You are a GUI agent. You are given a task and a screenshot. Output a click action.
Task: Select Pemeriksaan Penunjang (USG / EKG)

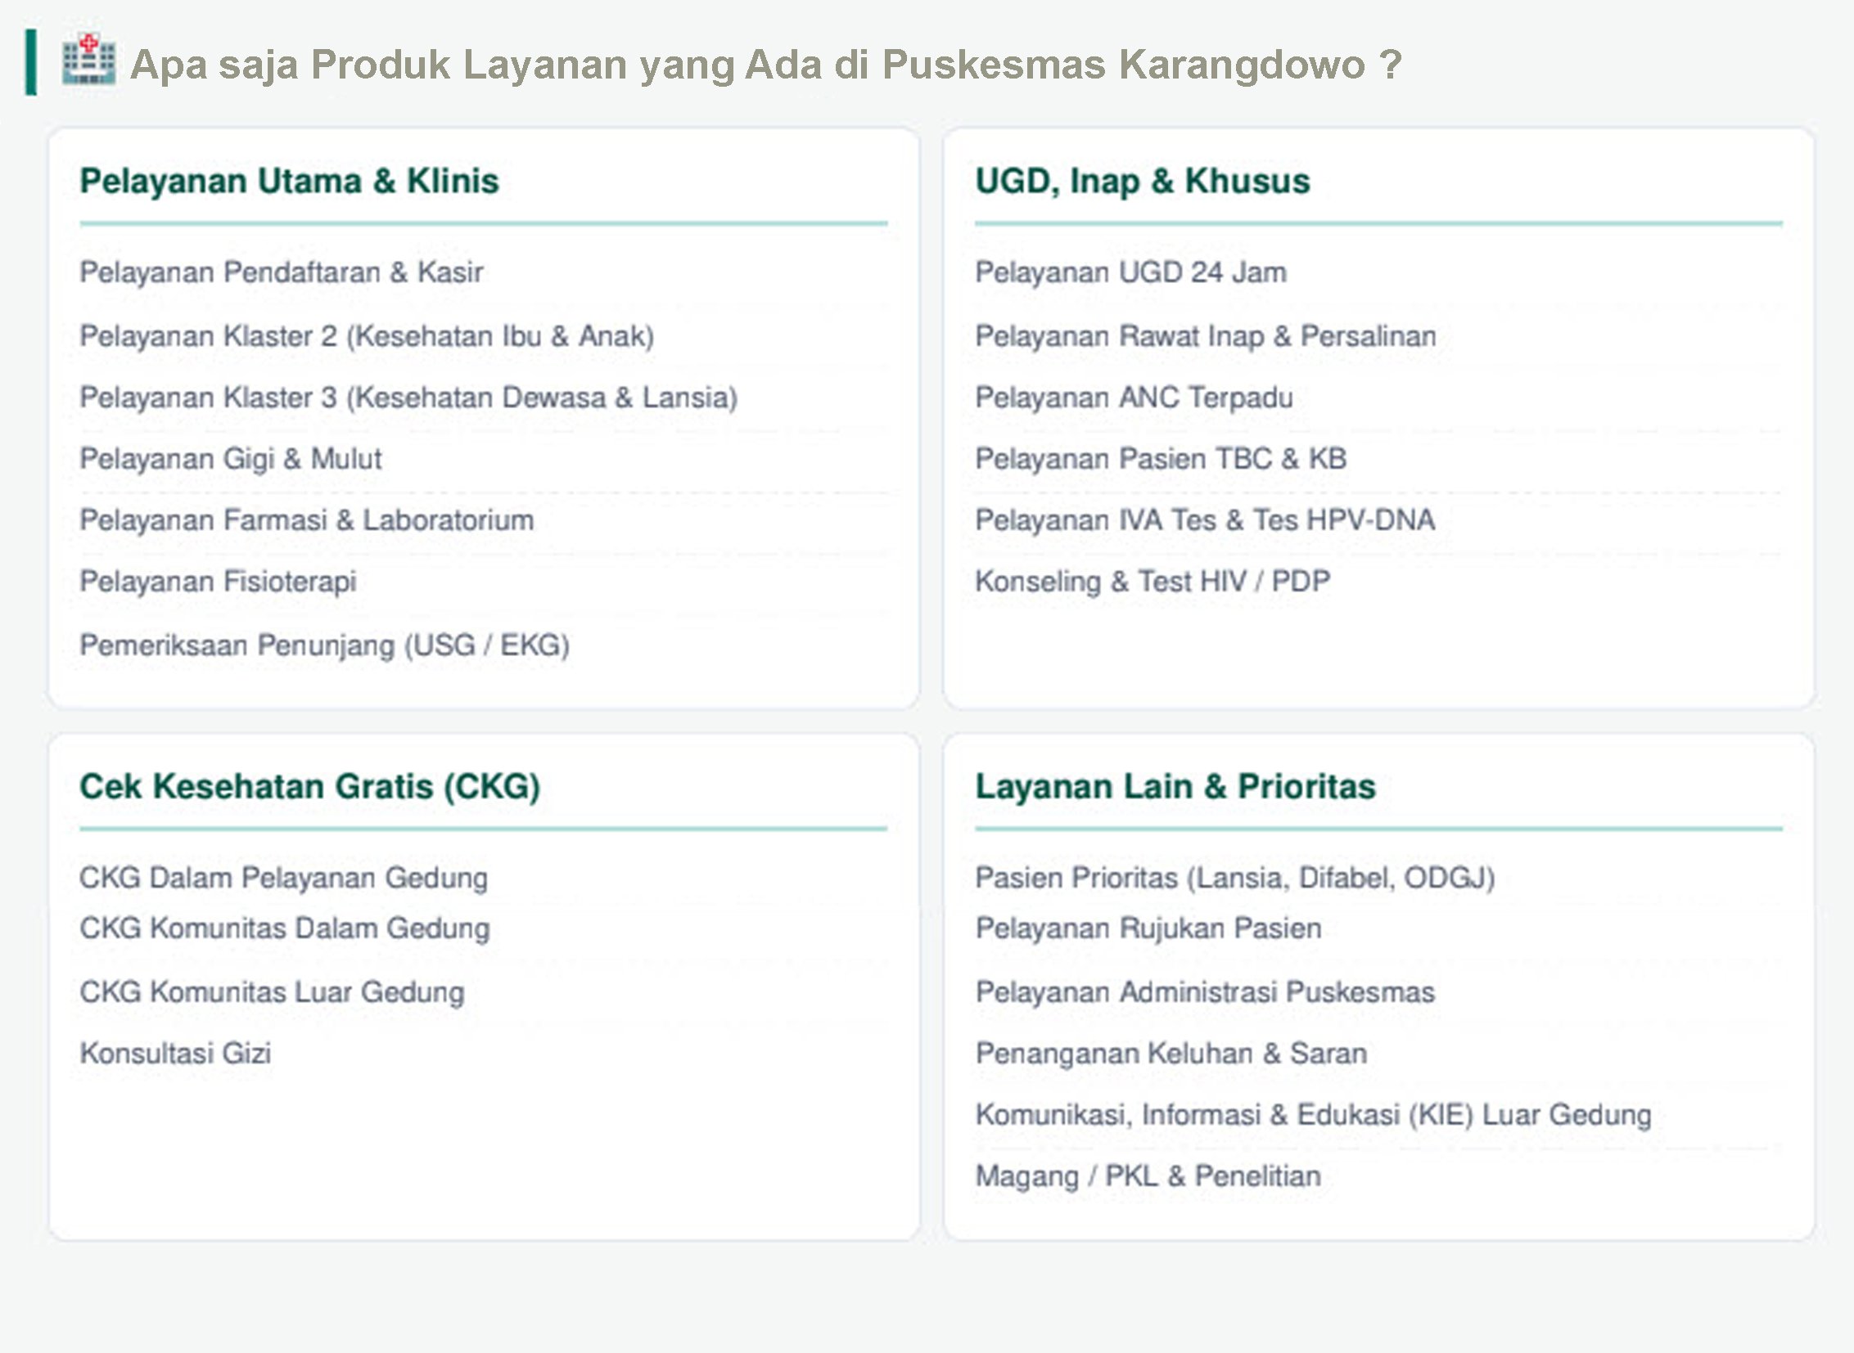click(x=325, y=645)
